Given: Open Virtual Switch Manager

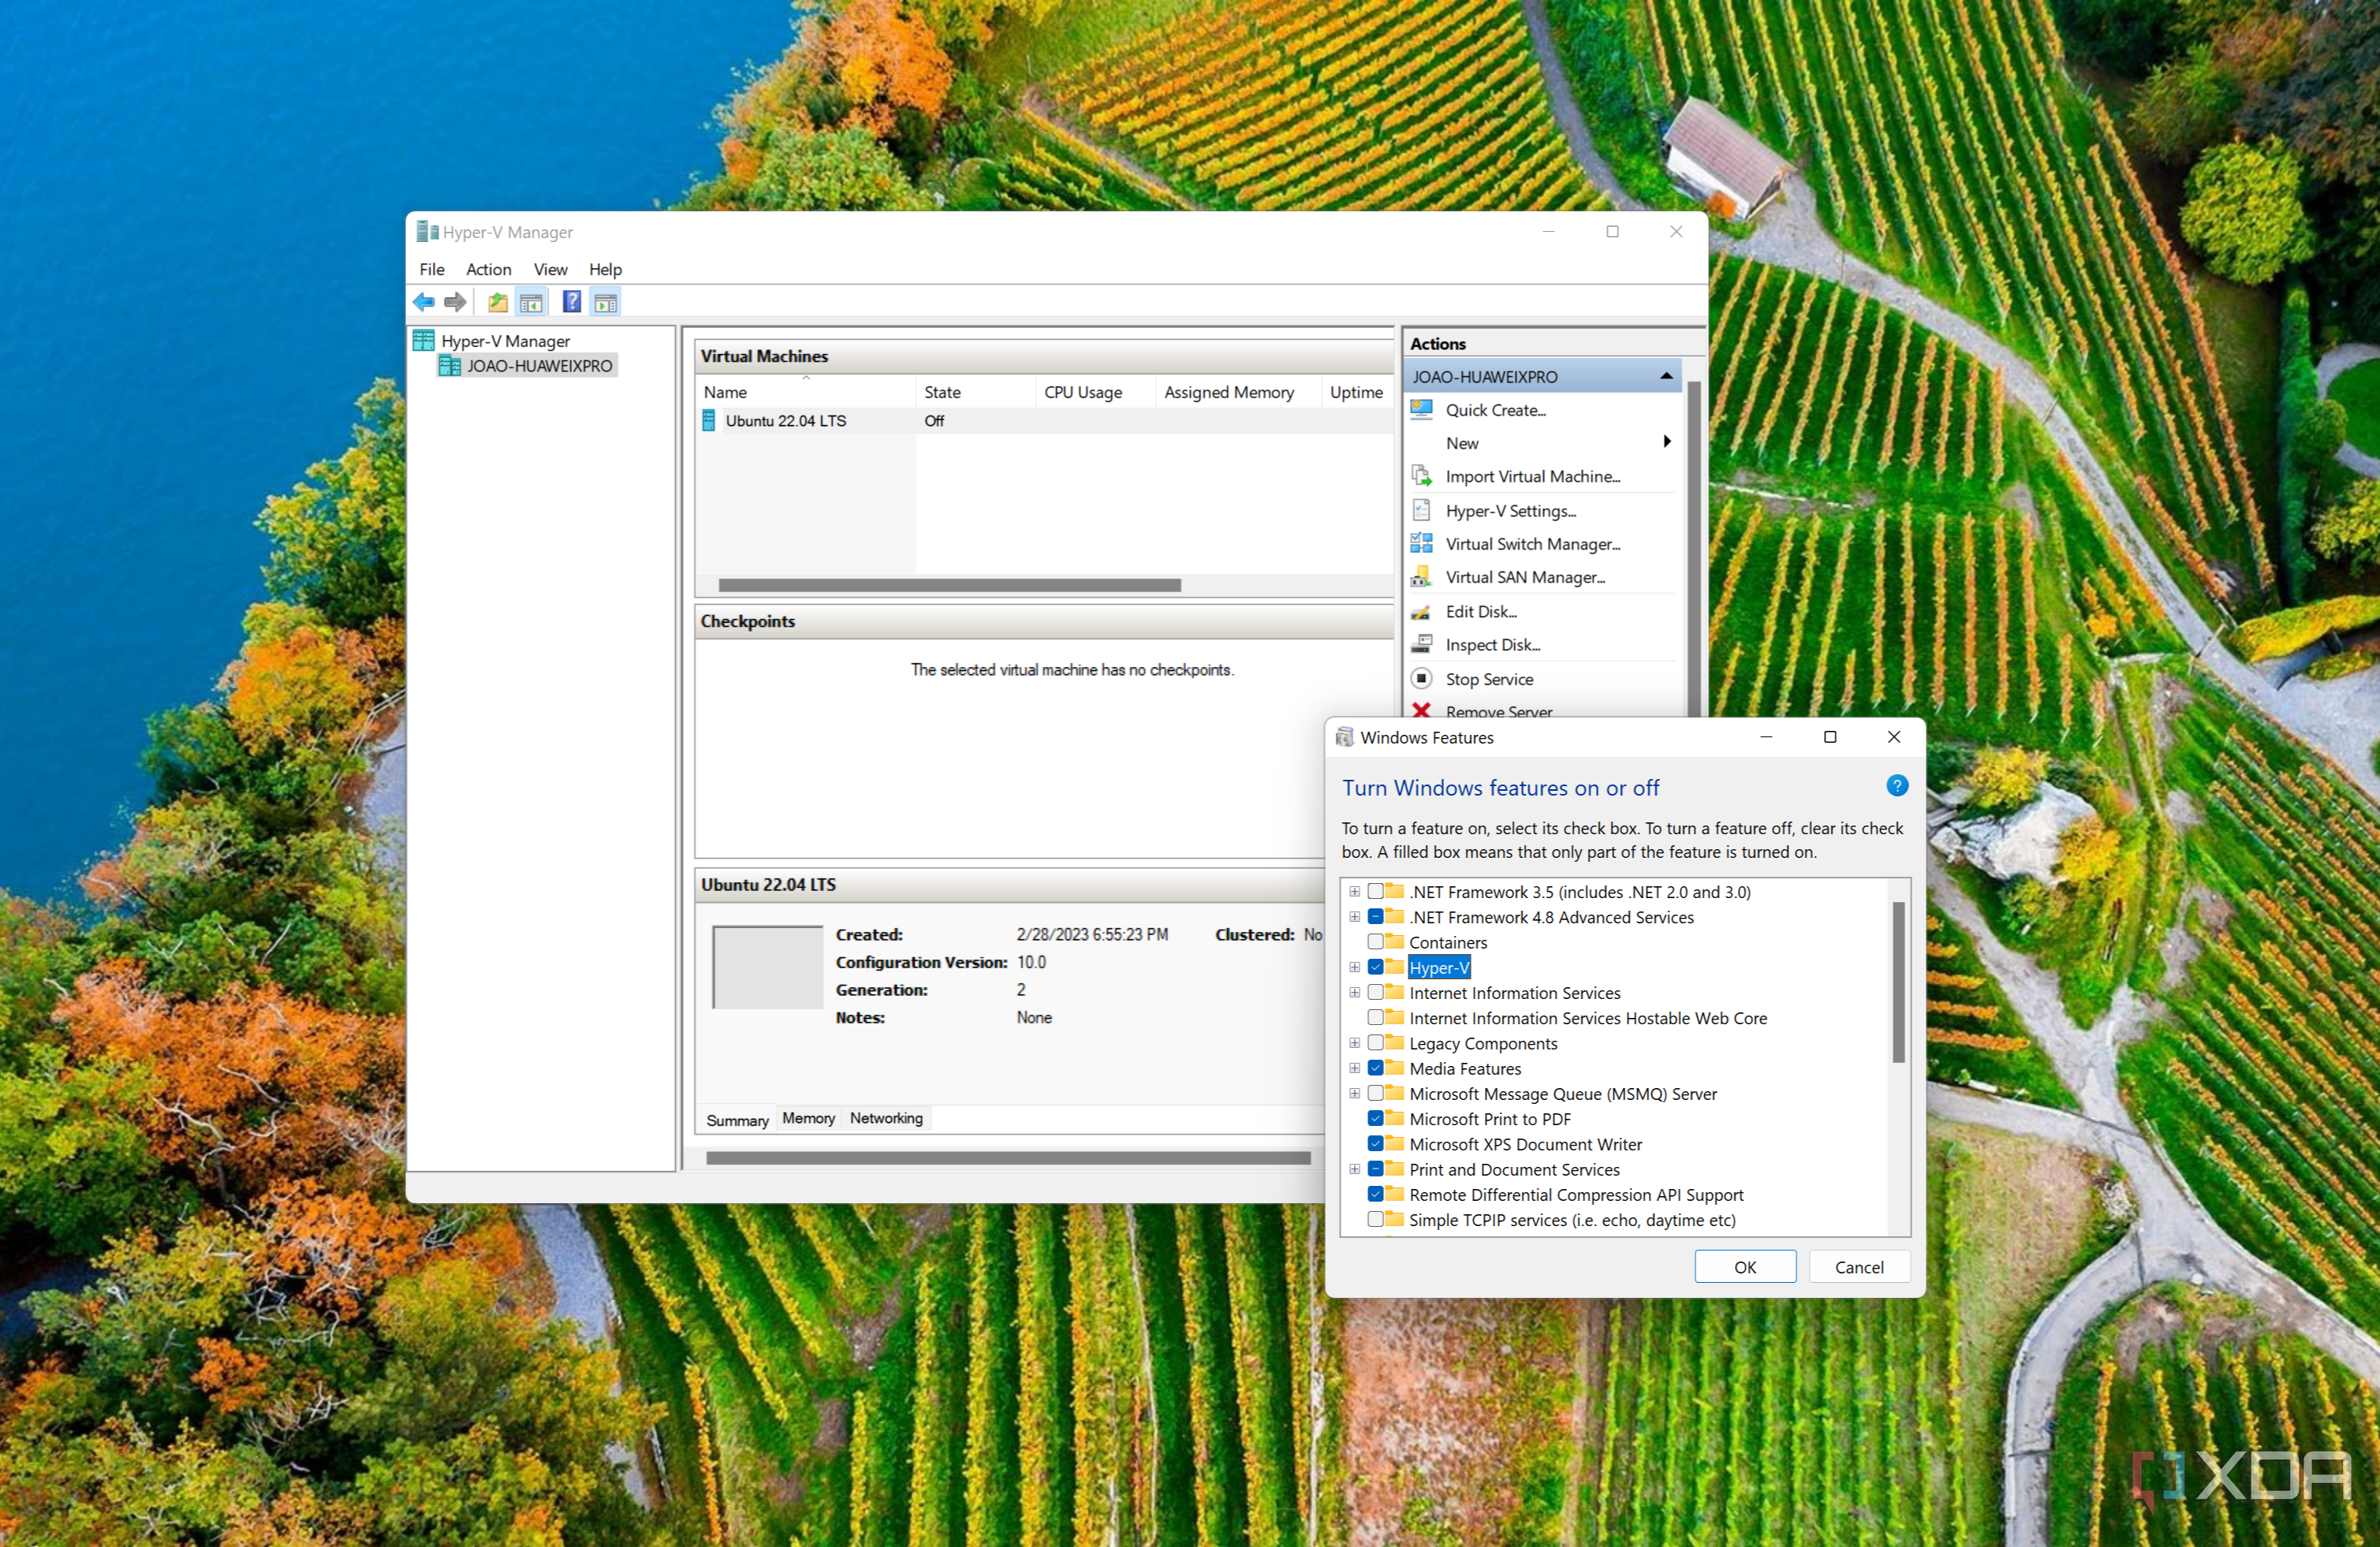Looking at the screenshot, I should 1532,544.
